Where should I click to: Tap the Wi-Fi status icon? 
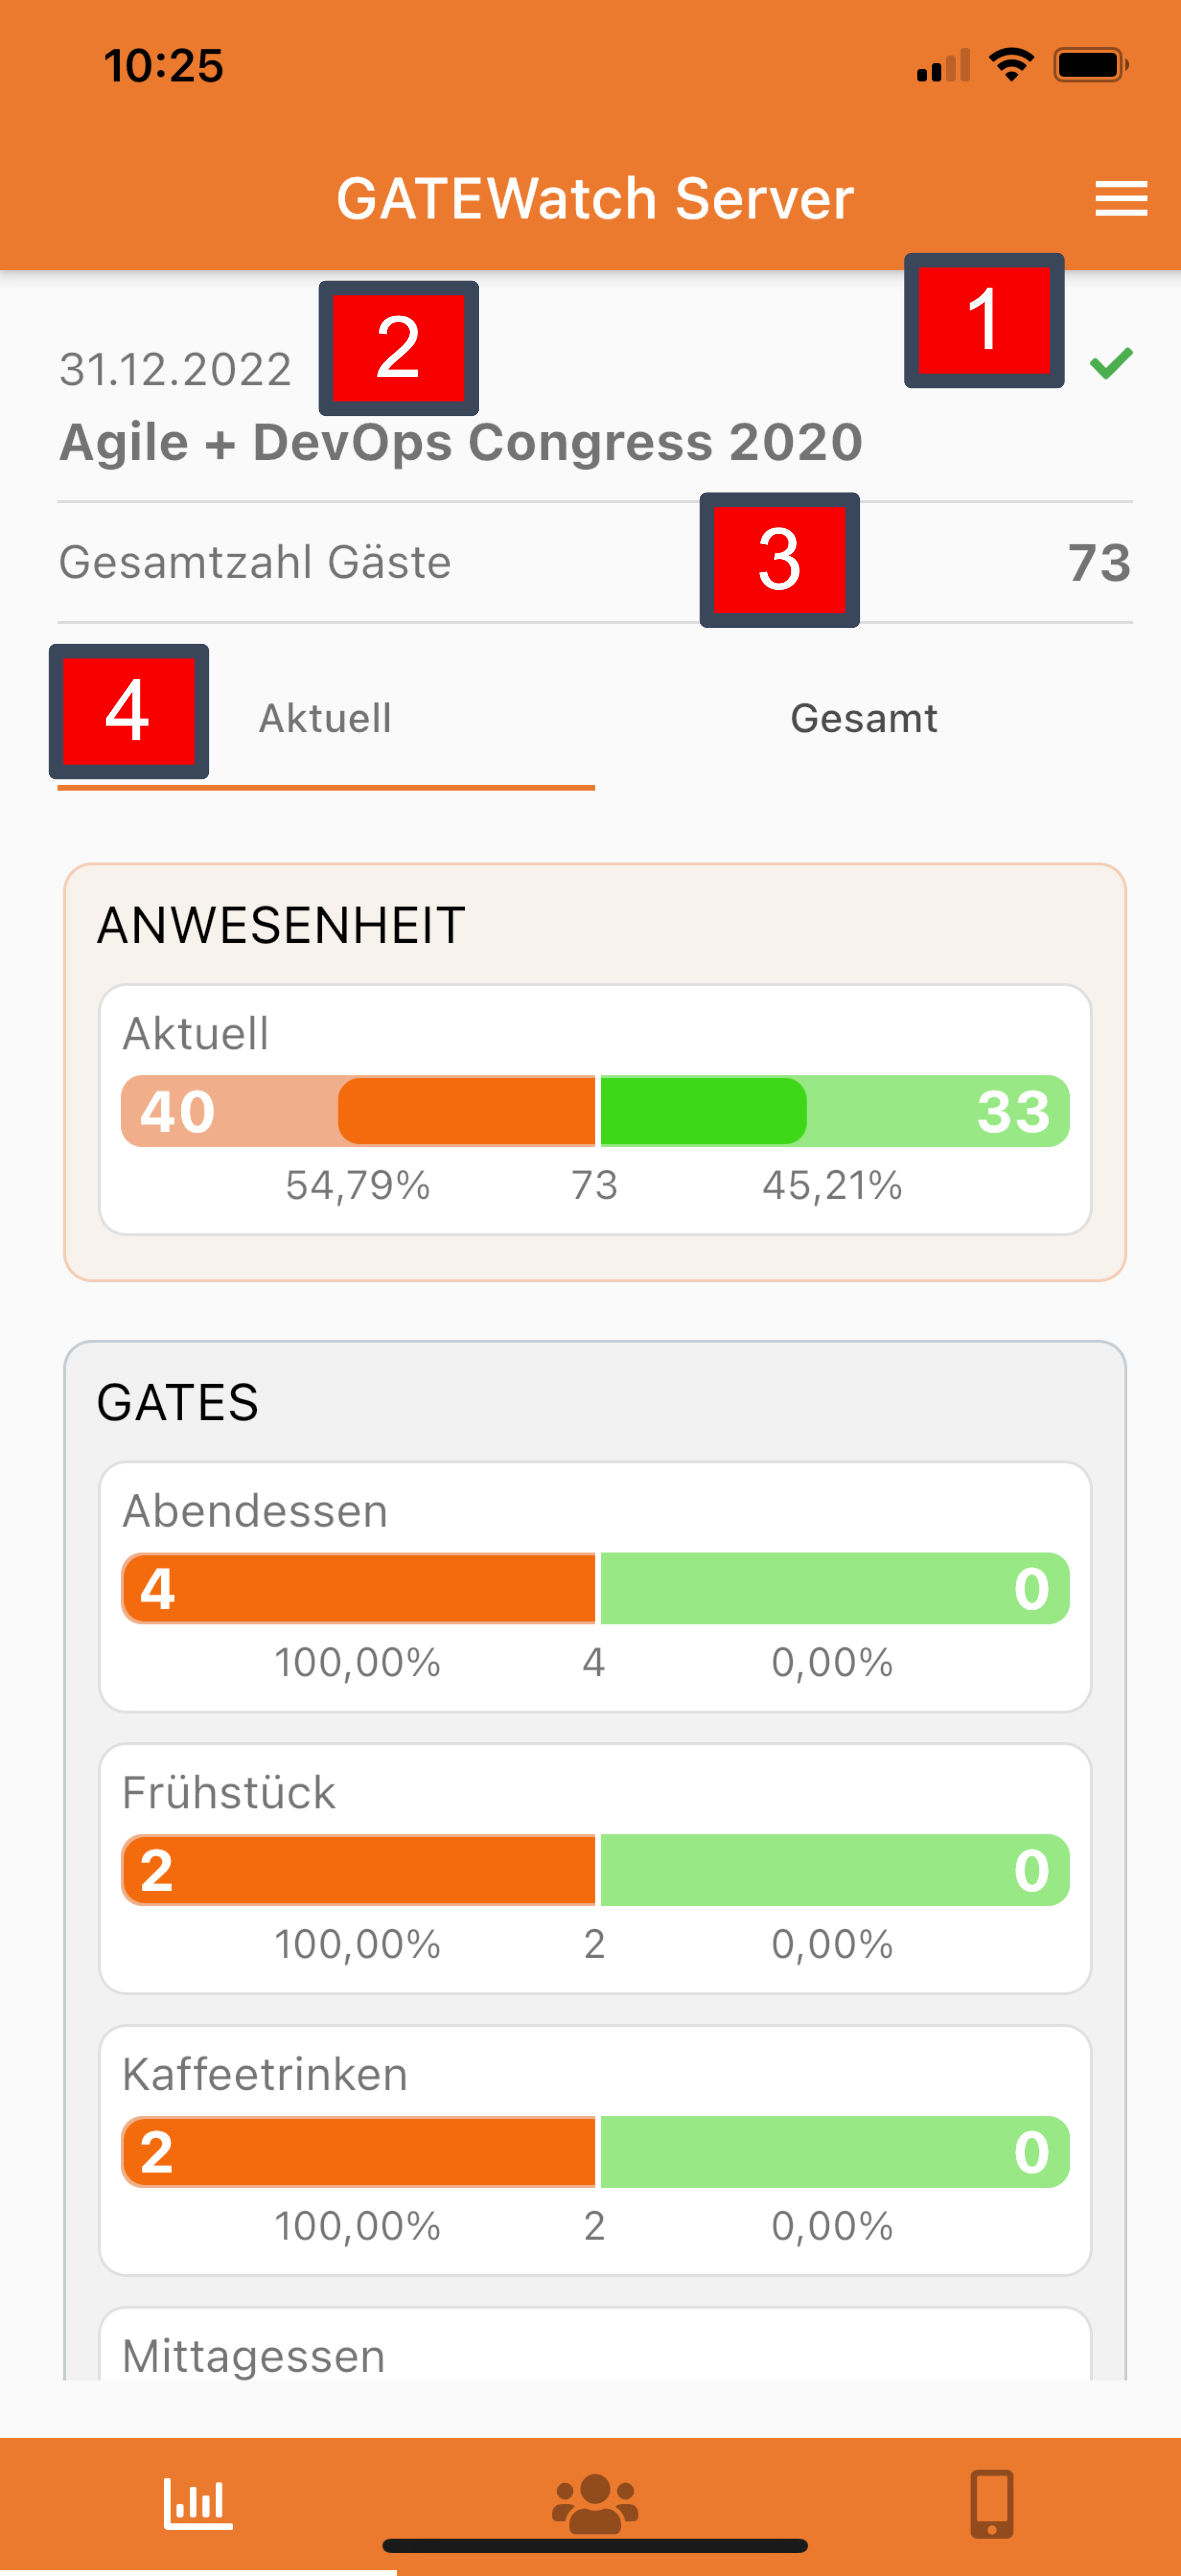click(1011, 65)
